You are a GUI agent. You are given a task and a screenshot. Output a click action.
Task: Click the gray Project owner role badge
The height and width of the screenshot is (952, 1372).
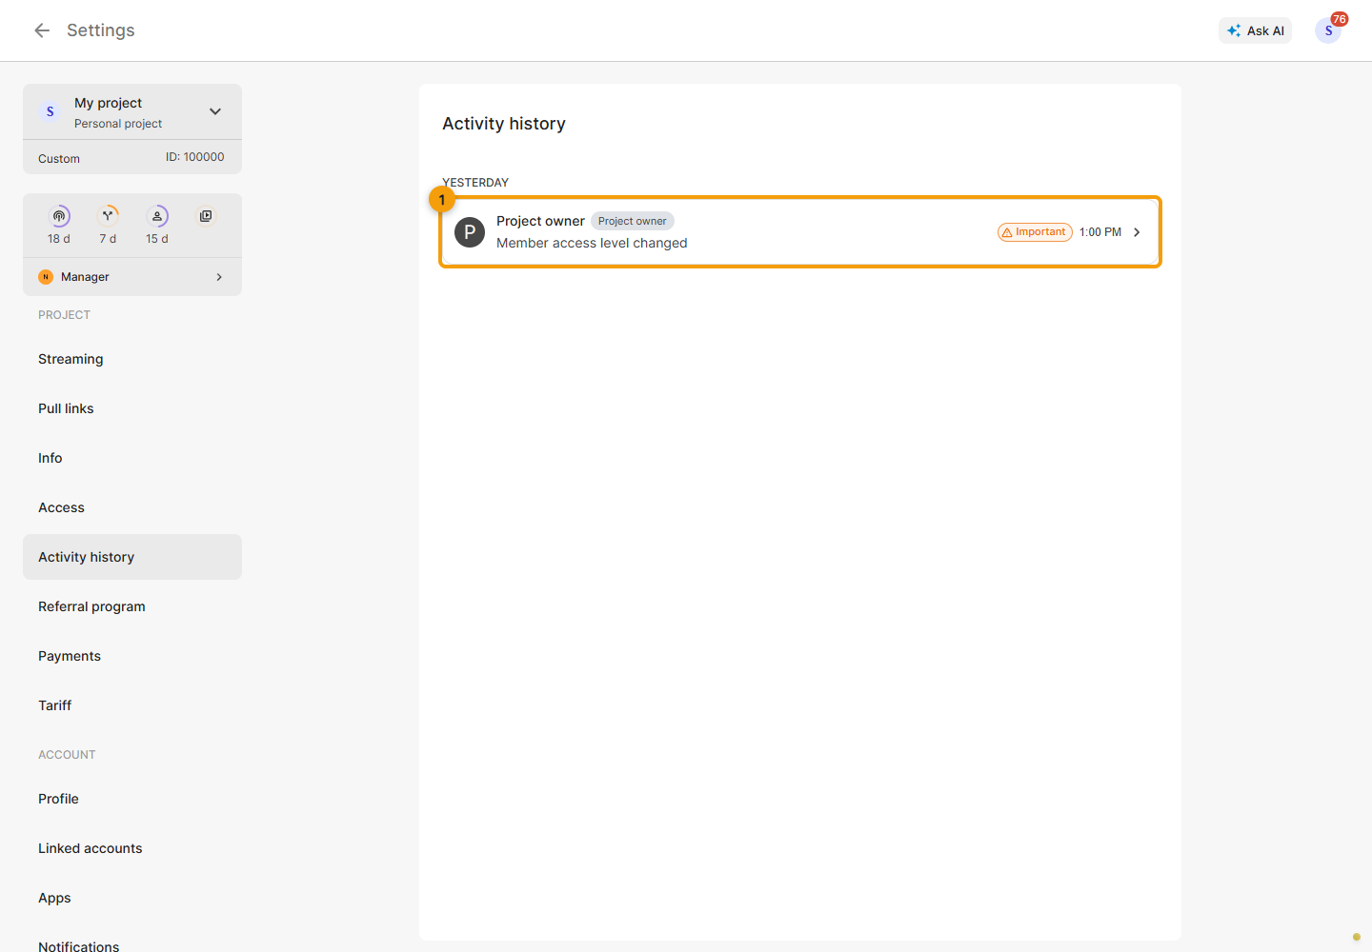pyautogui.click(x=633, y=221)
